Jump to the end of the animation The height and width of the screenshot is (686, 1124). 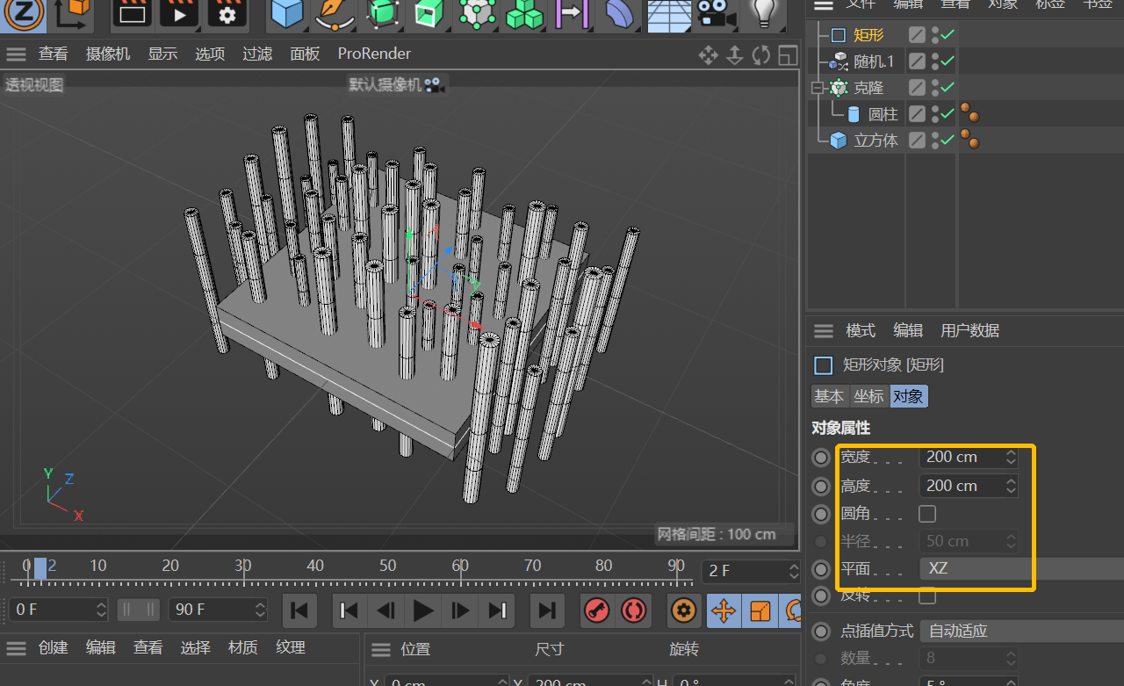coord(546,610)
